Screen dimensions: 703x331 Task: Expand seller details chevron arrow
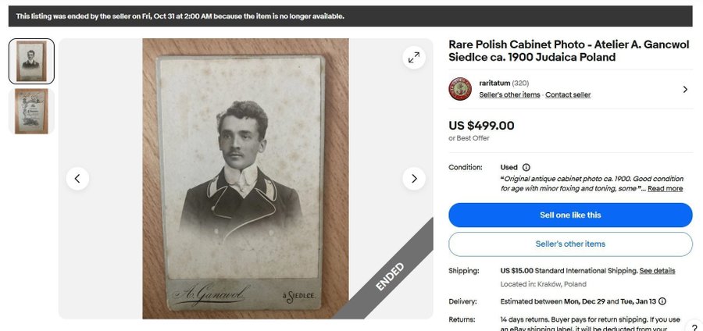684,89
